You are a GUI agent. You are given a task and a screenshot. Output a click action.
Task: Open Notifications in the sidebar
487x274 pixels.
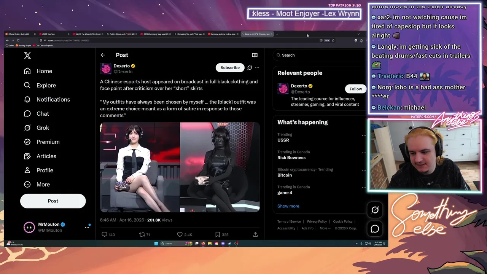pos(47,99)
